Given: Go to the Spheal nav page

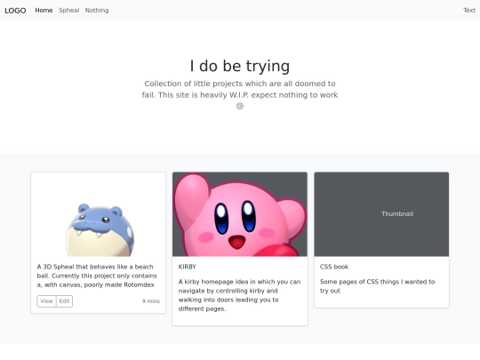Looking at the screenshot, I should (x=68, y=11).
